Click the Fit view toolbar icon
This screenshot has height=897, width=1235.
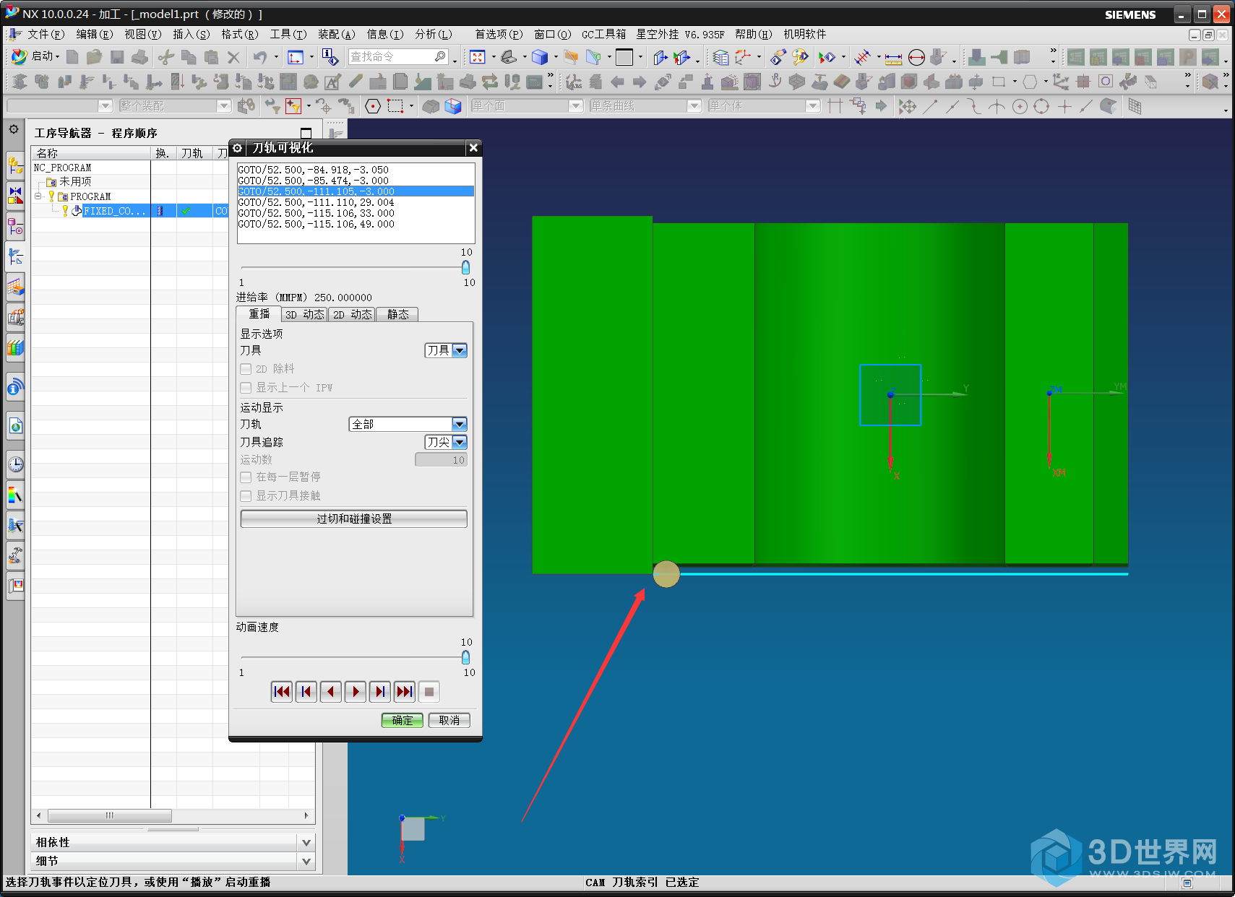tap(477, 57)
